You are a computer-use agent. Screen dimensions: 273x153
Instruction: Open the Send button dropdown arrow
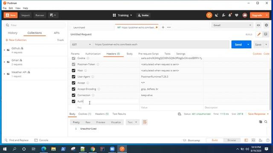click(x=248, y=45)
